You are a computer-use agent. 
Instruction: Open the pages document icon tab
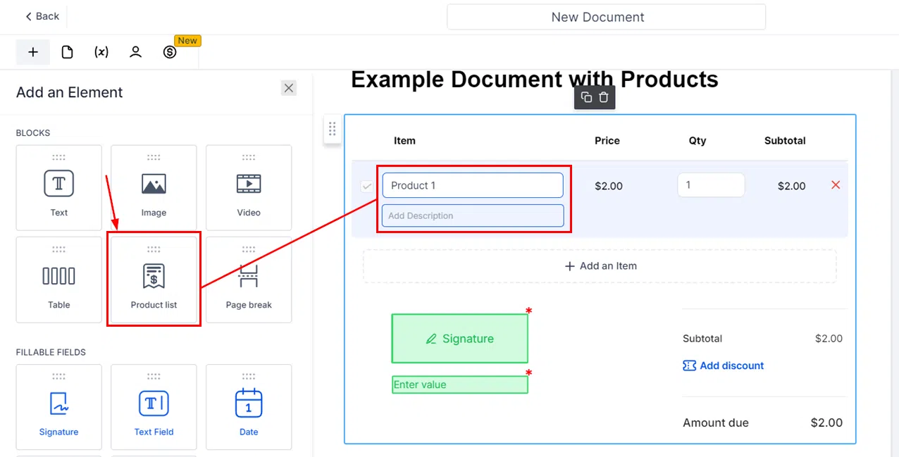(x=68, y=52)
